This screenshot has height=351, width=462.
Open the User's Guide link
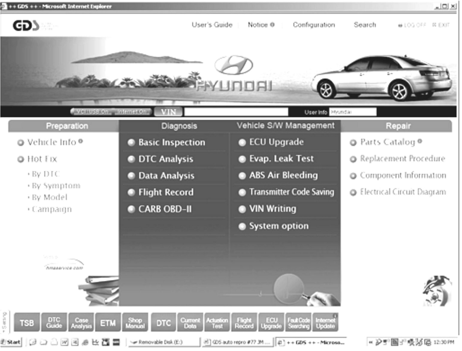click(x=212, y=25)
